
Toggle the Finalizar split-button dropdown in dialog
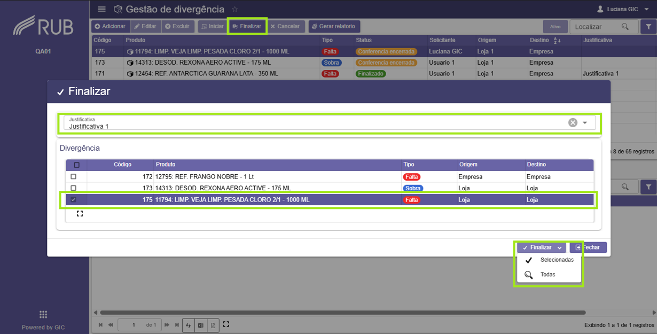pyautogui.click(x=559, y=248)
